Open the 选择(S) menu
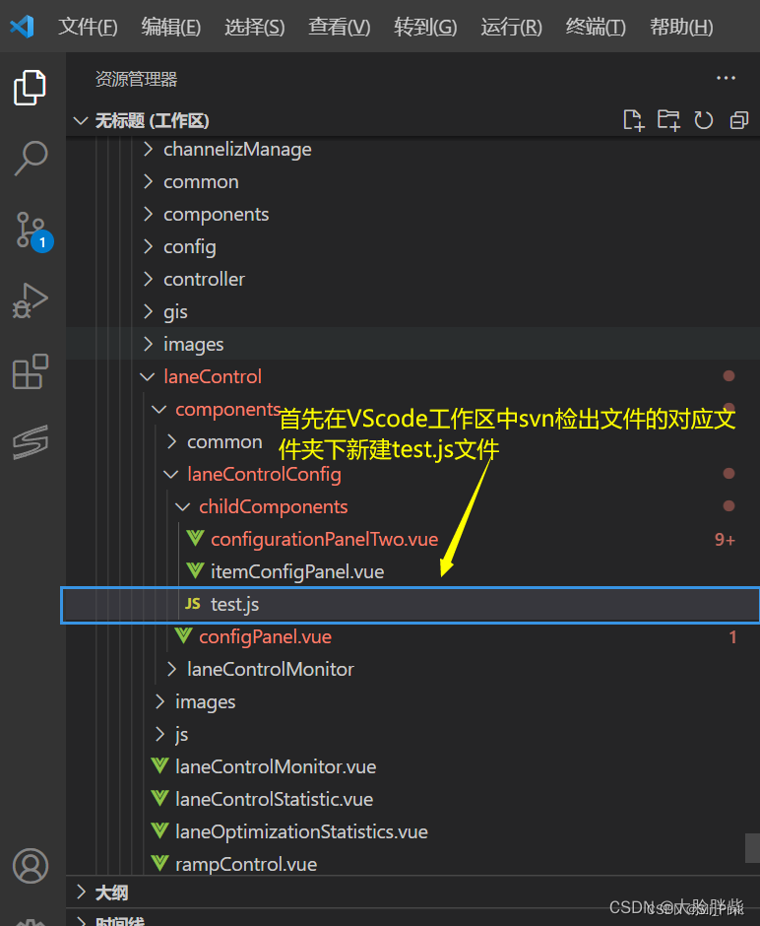Image resolution: width=760 pixels, height=926 pixels. click(x=255, y=27)
